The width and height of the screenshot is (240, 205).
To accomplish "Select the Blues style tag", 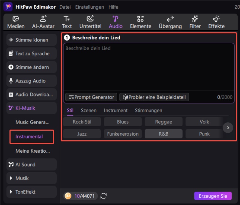I will (123, 122).
